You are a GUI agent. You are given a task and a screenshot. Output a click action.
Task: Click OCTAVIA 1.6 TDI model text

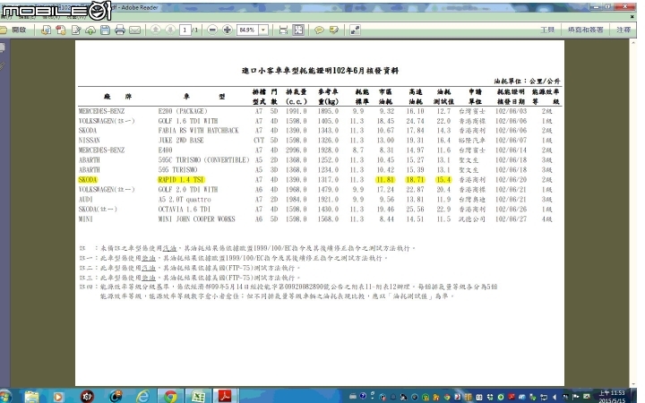(x=185, y=210)
